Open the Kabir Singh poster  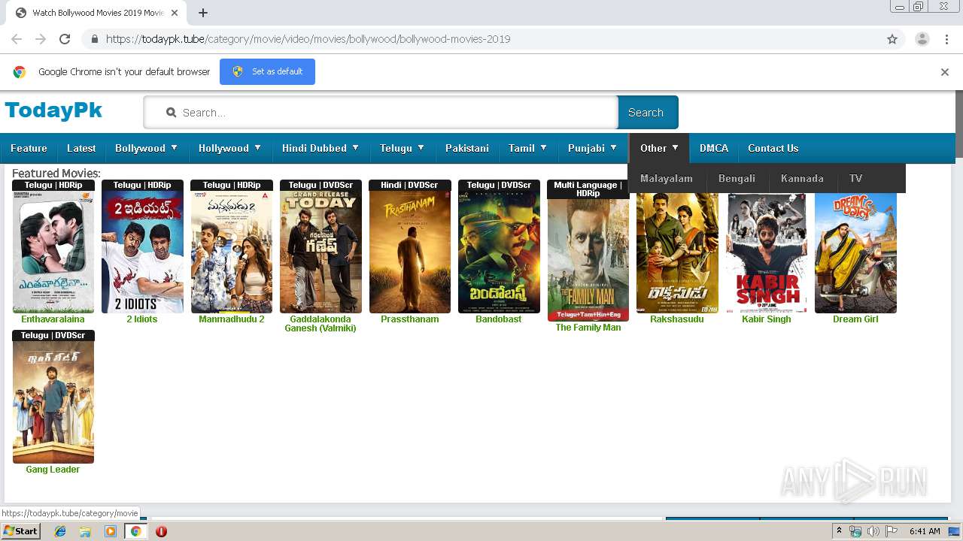point(767,252)
